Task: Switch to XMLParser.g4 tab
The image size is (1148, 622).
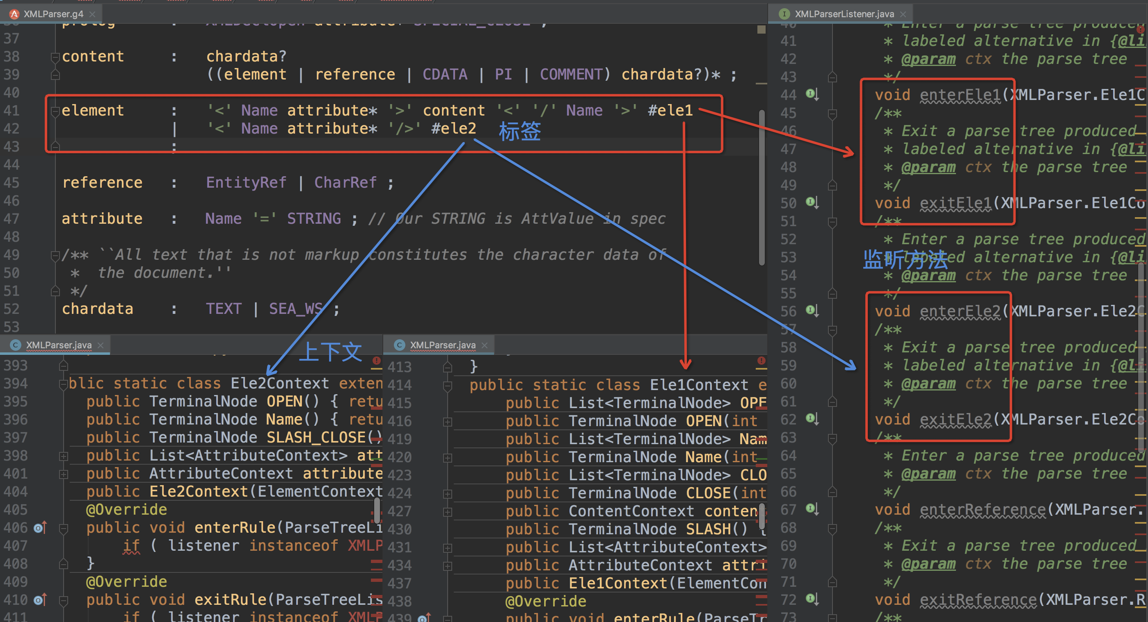Action: pyautogui.click(x=53, y=14)
